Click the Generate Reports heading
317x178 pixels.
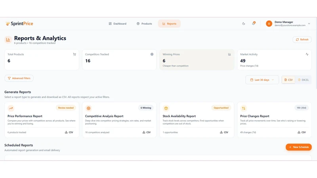coord(17,92)
